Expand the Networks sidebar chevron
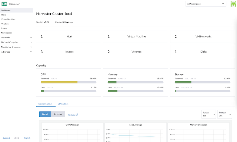 (x=31, y=37)
